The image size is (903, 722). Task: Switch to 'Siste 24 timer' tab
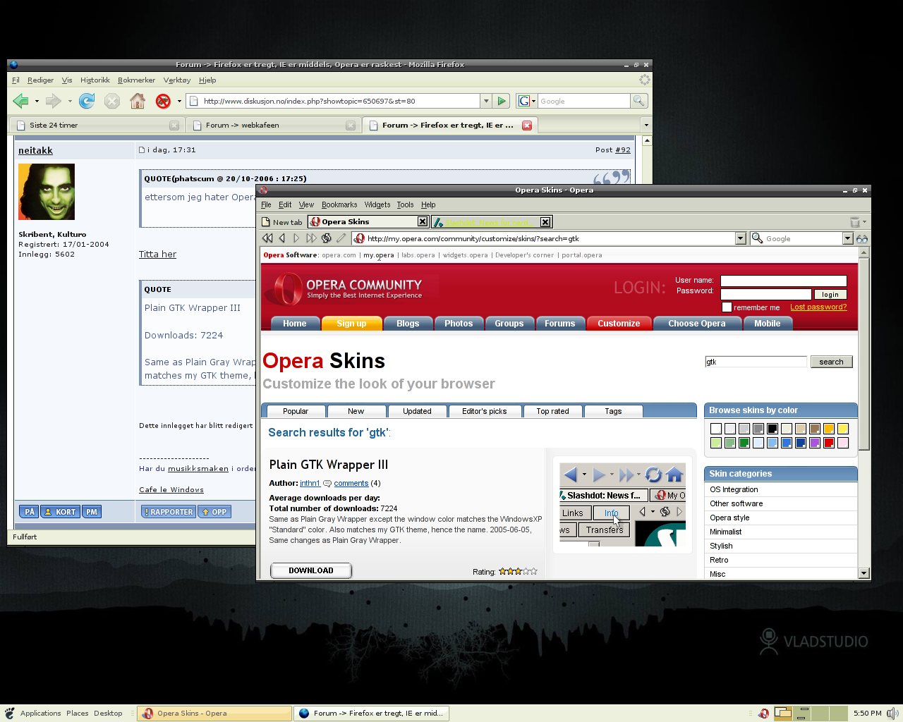97,125
